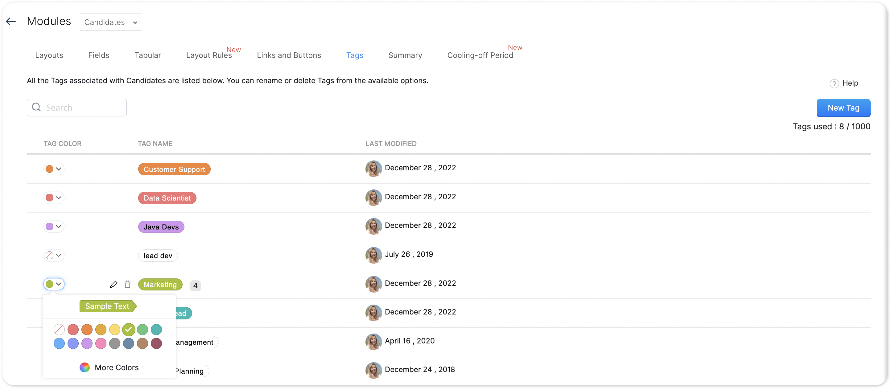This screenshot has width=891, height=389.
Task: Switch to the Summary tab
Action: (x=405, y=55)
